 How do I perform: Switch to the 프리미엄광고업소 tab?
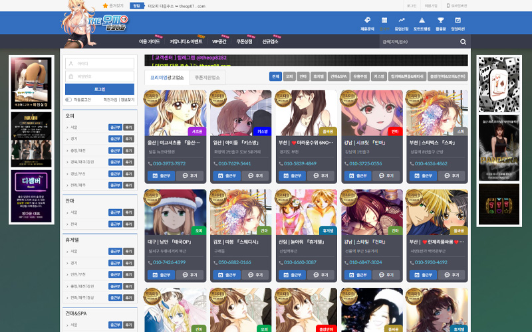[x=167, y=78]
